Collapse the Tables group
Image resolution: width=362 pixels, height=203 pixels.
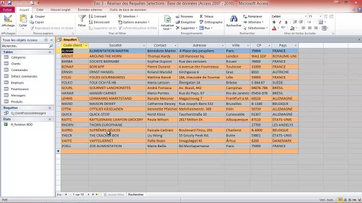[x=50, y=52]
